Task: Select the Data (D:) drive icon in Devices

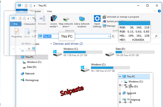Action: [110, 54]
